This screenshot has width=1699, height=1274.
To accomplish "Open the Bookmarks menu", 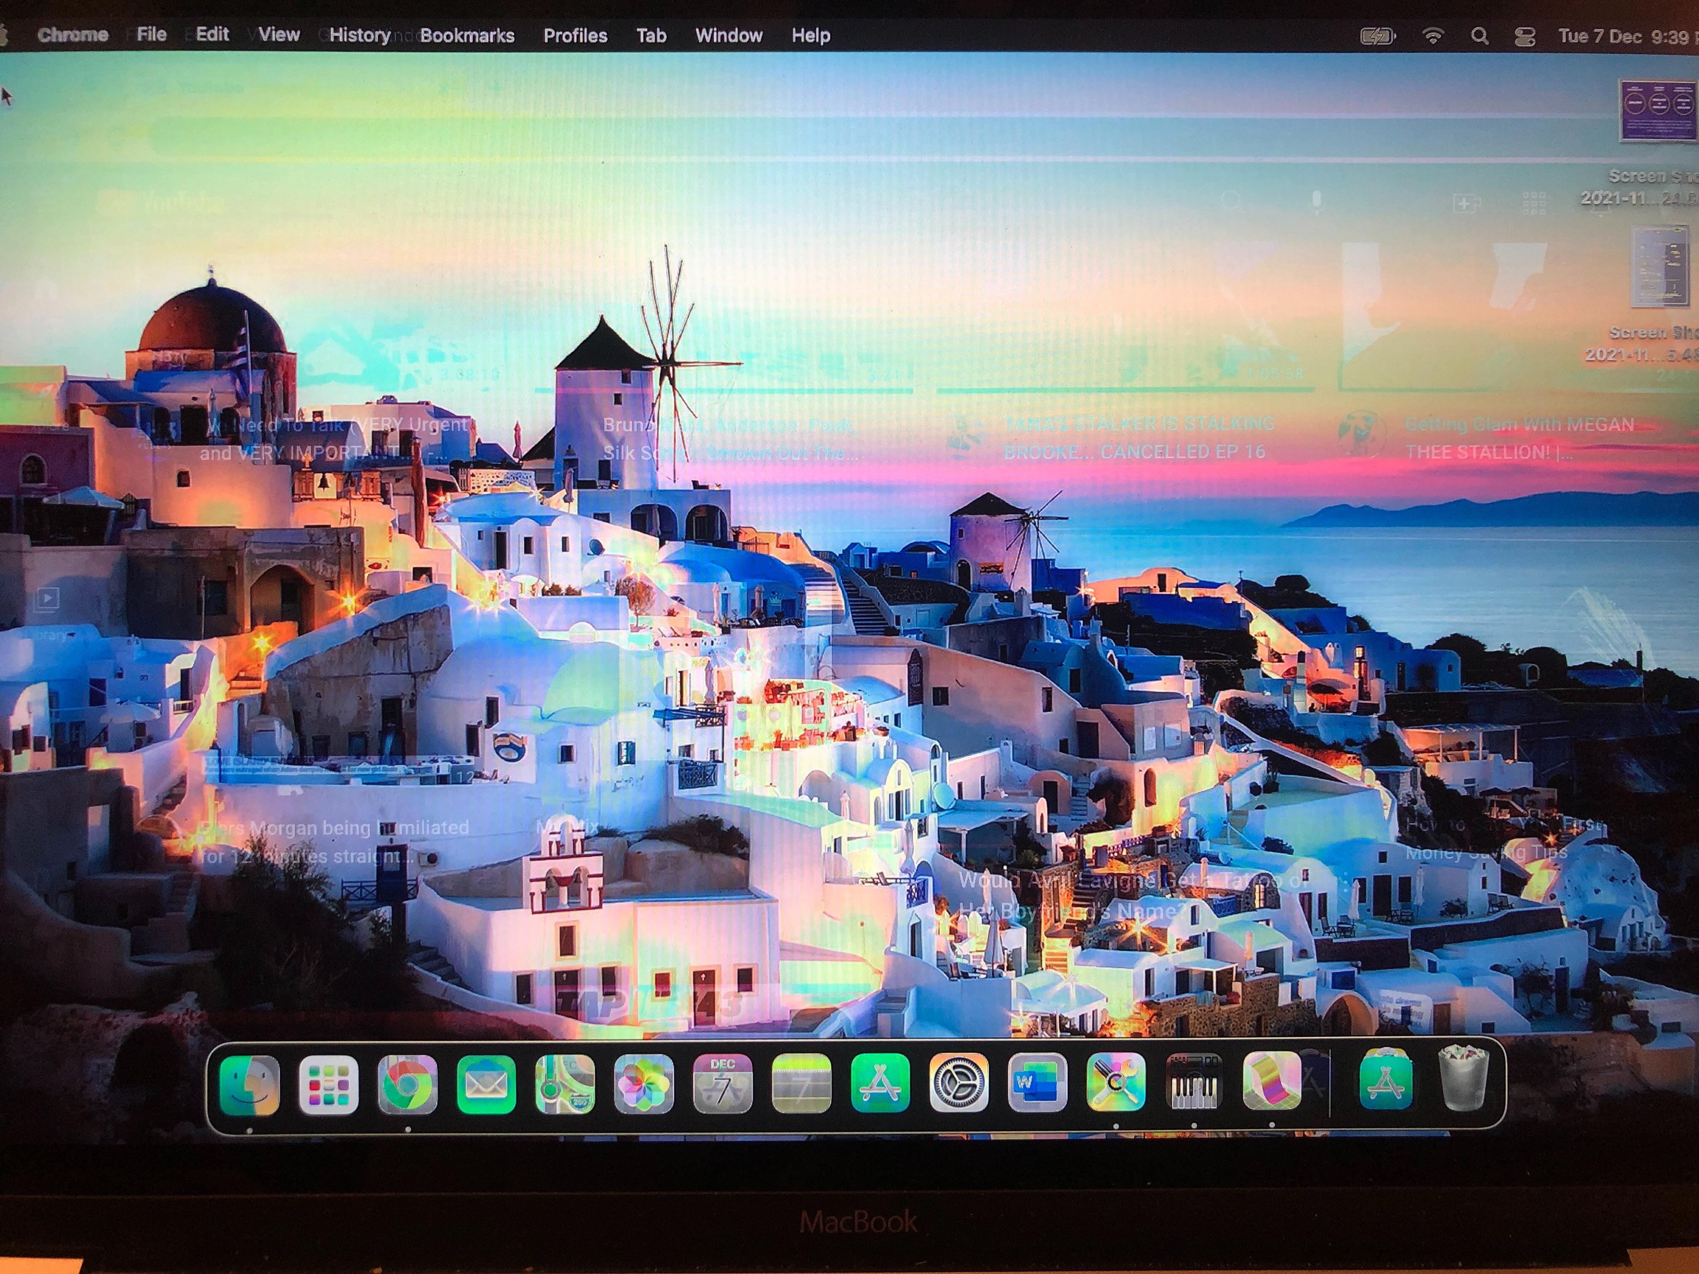I will tap(467, 35).
